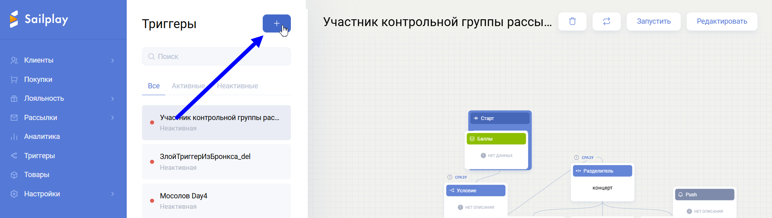The image size is (772, 218).
Task: Click the Товары box icon
Action: point(14,175)
